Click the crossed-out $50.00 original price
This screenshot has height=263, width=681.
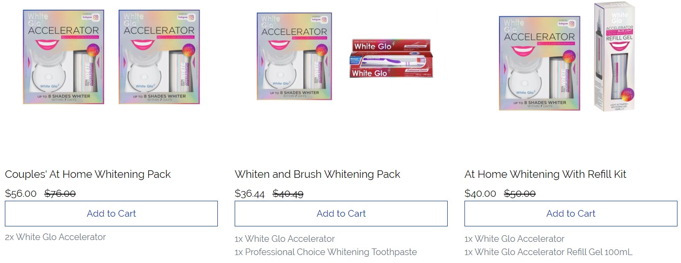point(520,193)
